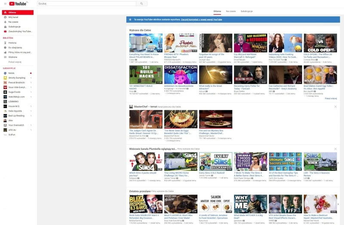
Task: Open House M.D. subscription
Action: pos(18,106)
